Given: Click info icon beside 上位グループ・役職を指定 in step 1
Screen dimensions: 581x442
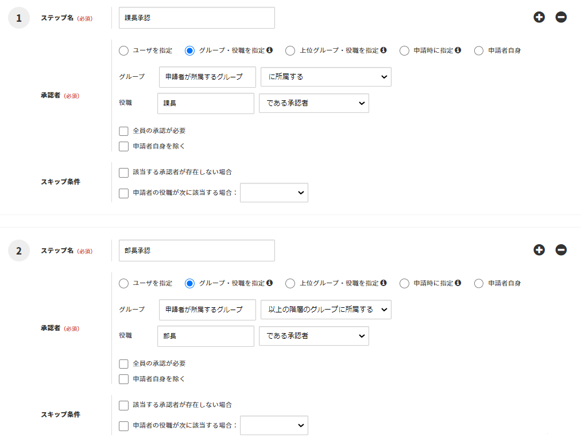Looking at the screenshot, I should 384,50.
